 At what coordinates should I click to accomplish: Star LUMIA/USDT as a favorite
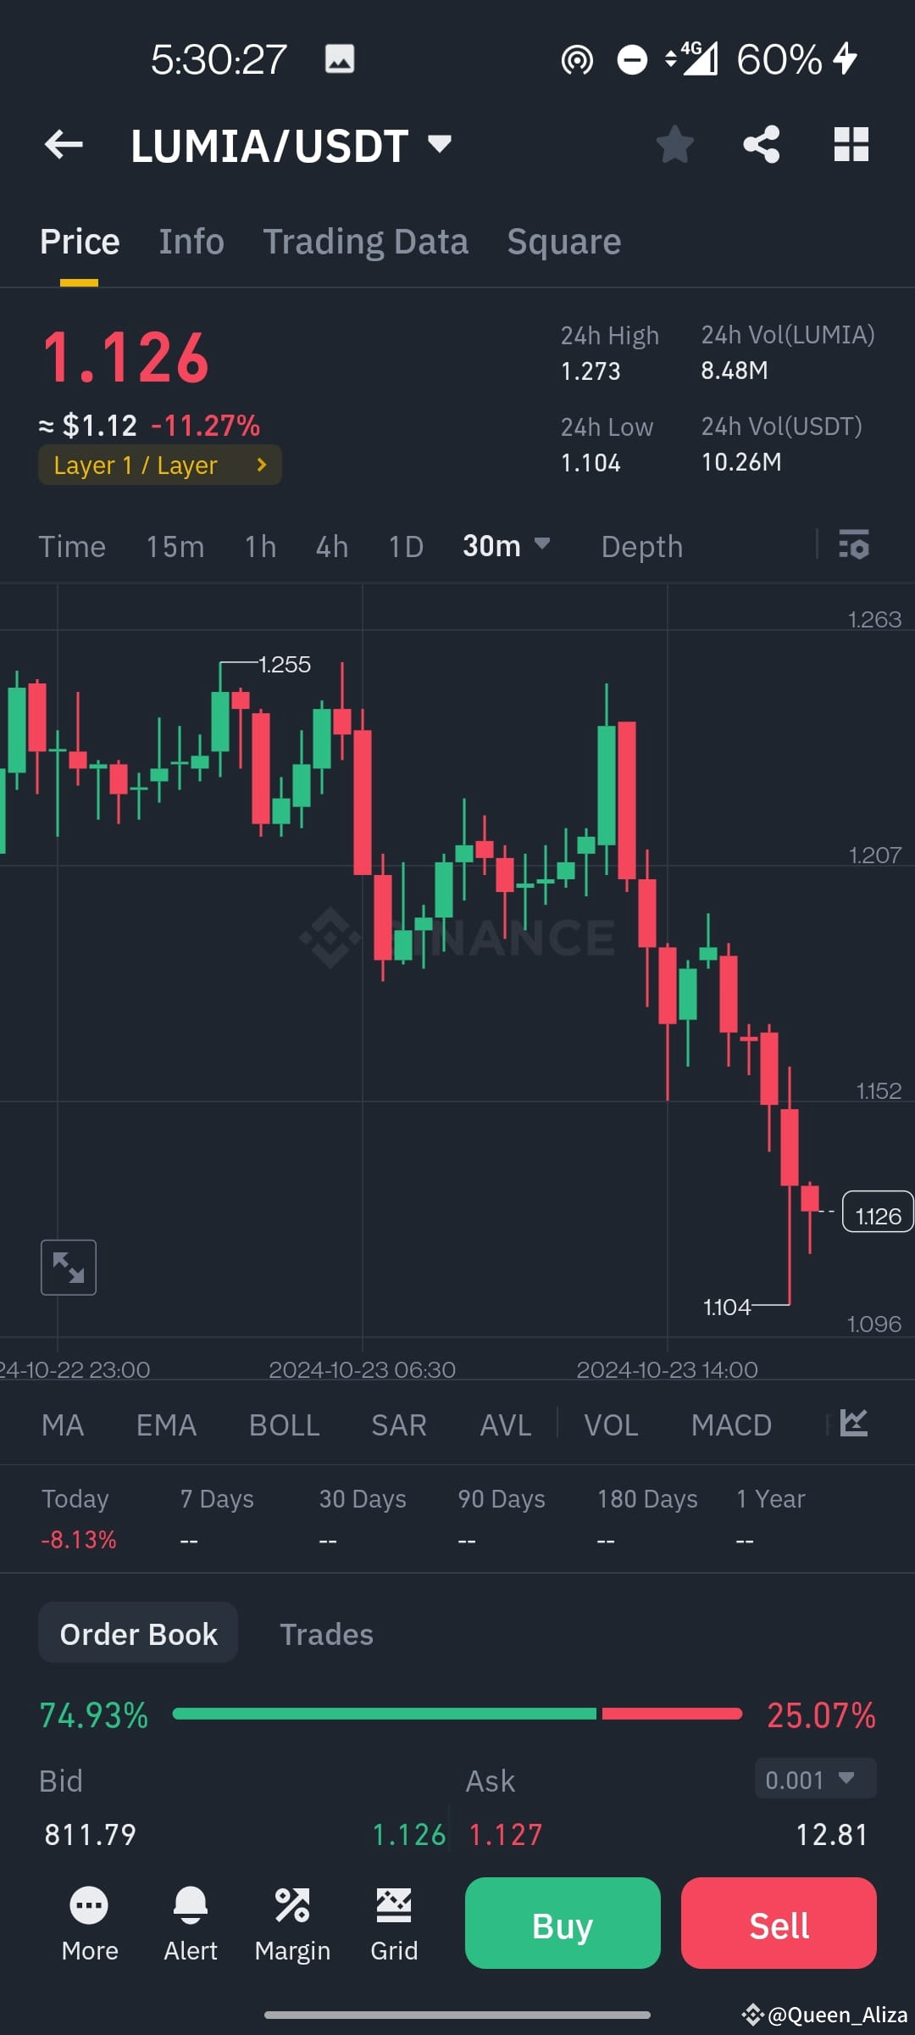click(x=675, y=144)
